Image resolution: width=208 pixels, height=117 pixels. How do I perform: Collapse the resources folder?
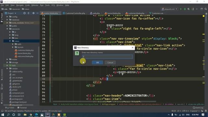[7, 29]
